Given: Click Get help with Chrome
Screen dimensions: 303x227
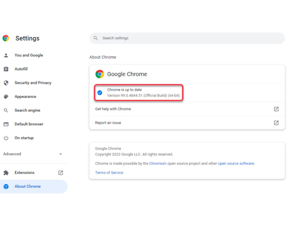Looking at the screenshot, I should coord(187,109).
